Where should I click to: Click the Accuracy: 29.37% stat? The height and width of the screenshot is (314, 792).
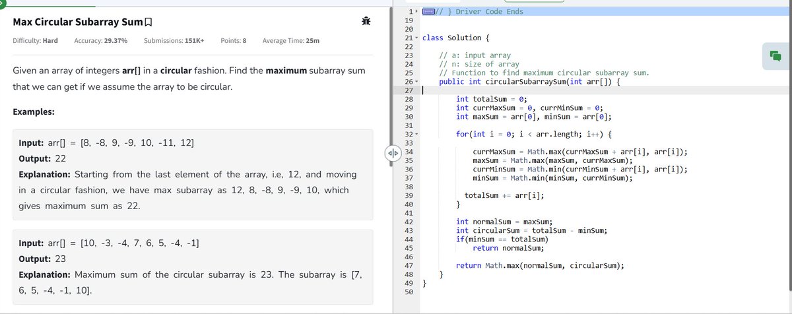101,41
